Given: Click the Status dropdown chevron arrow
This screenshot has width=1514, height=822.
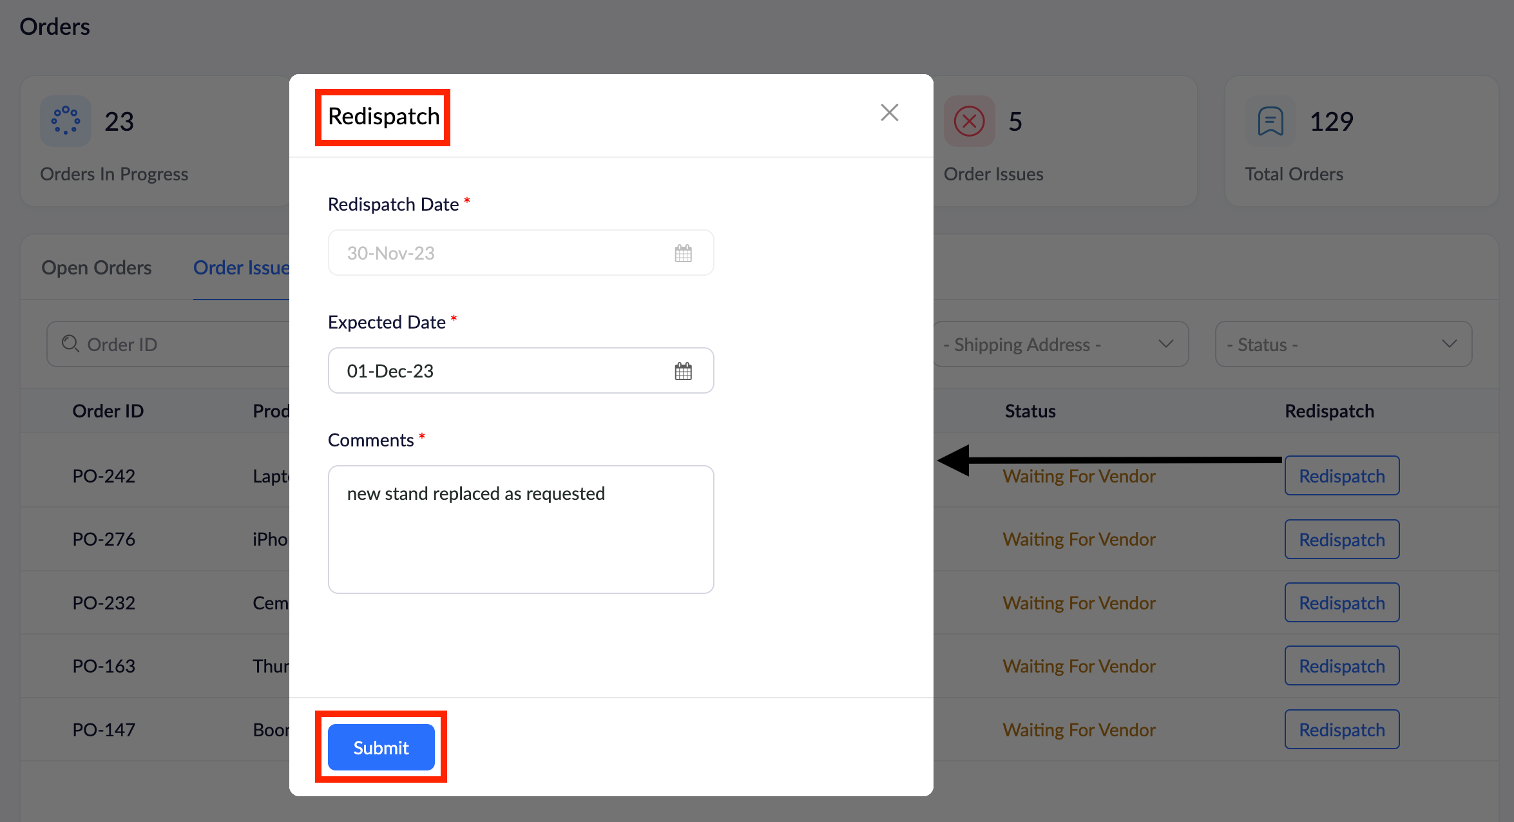Looking at the screenshot, I should (x=1449, y=344).
